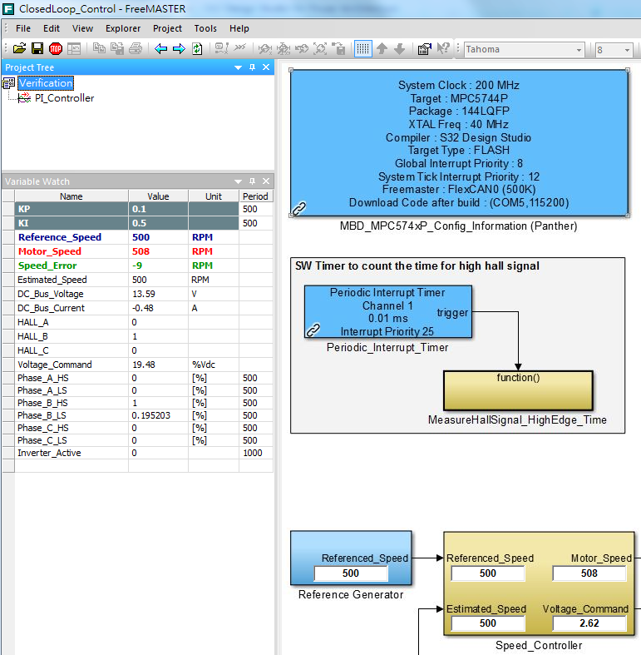
Task: Open the View menu
Action: (x=82, y=28)
